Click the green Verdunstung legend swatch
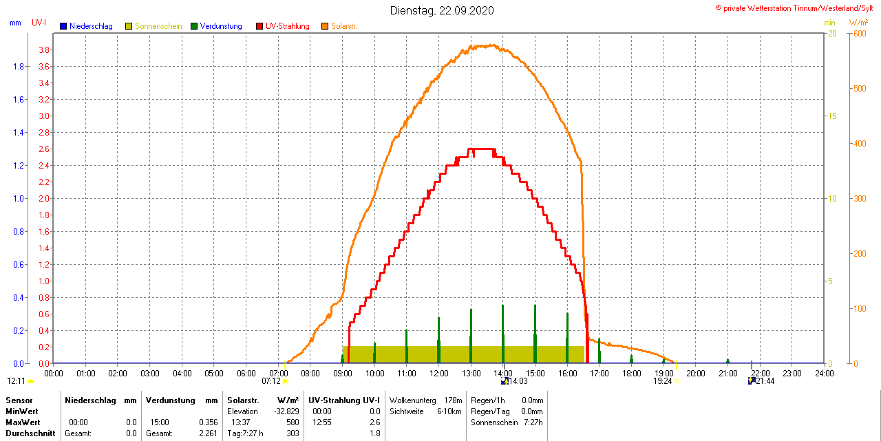 click(x=194, y=26)
